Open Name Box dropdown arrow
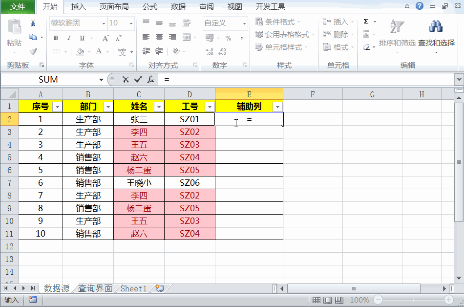The width and height of the screenshot is (464, 307). [101, 80]
